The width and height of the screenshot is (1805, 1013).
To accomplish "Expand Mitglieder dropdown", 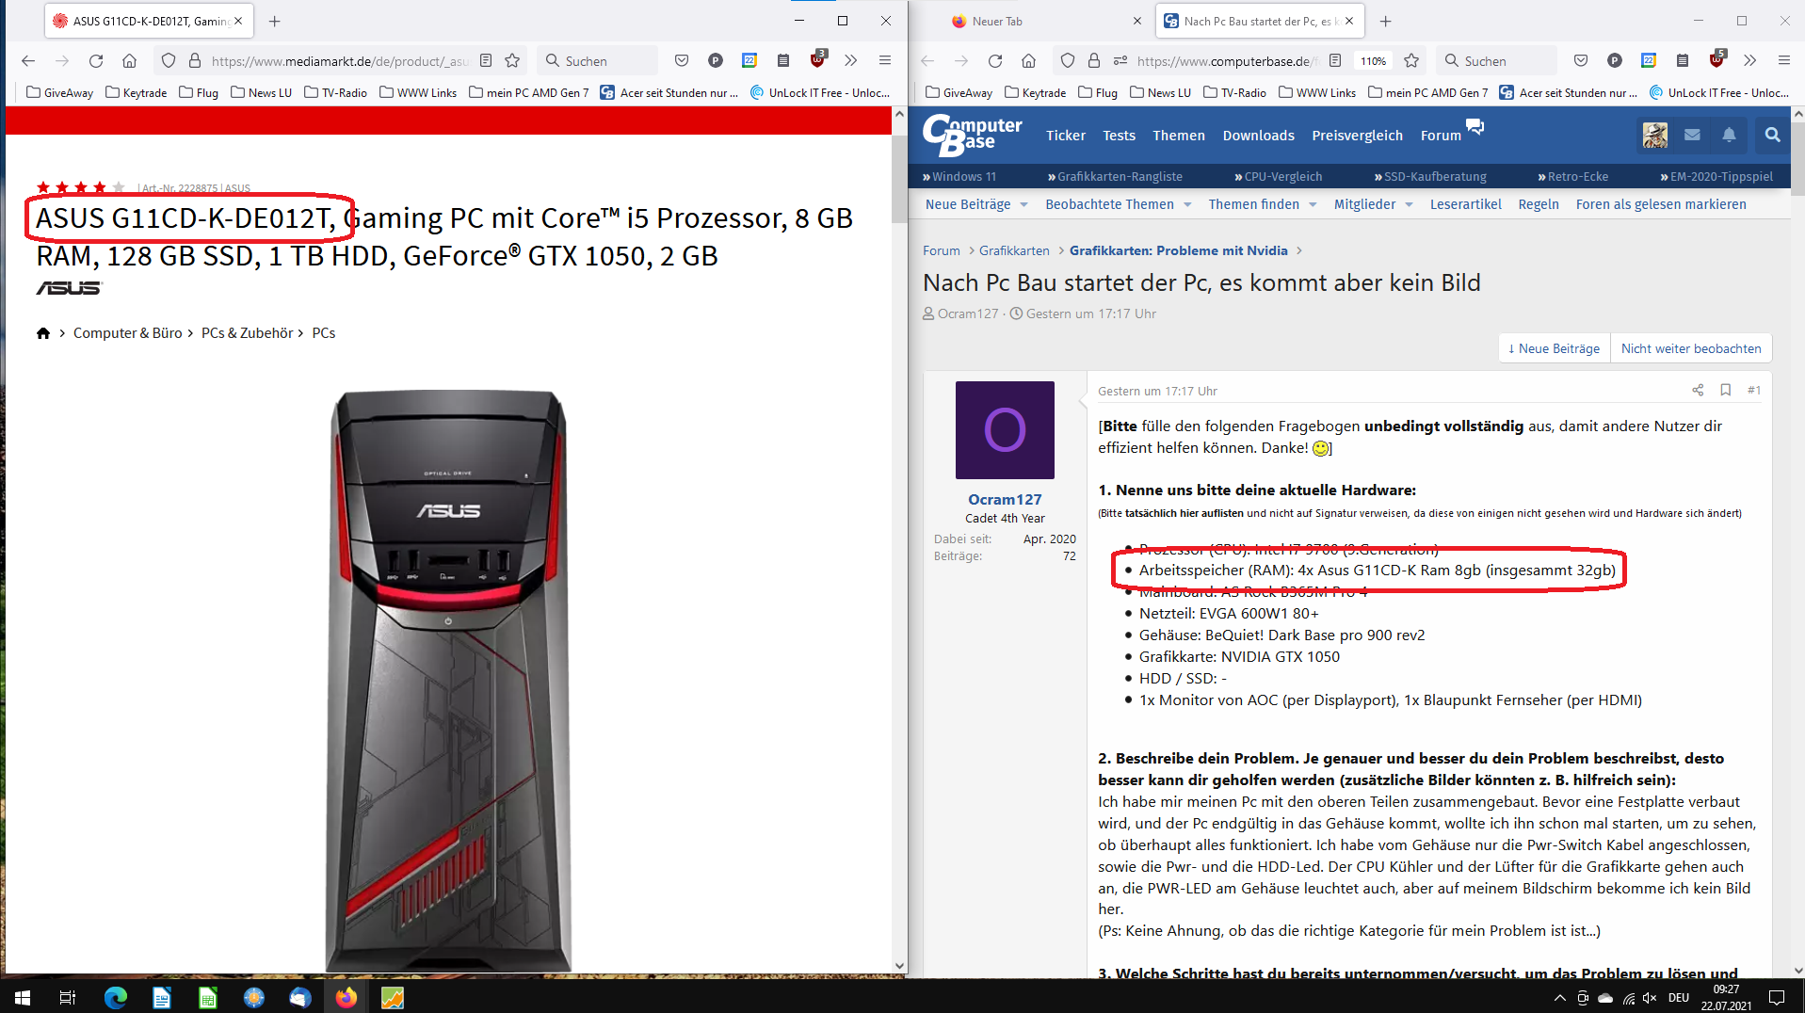I will pos(1410,205).
